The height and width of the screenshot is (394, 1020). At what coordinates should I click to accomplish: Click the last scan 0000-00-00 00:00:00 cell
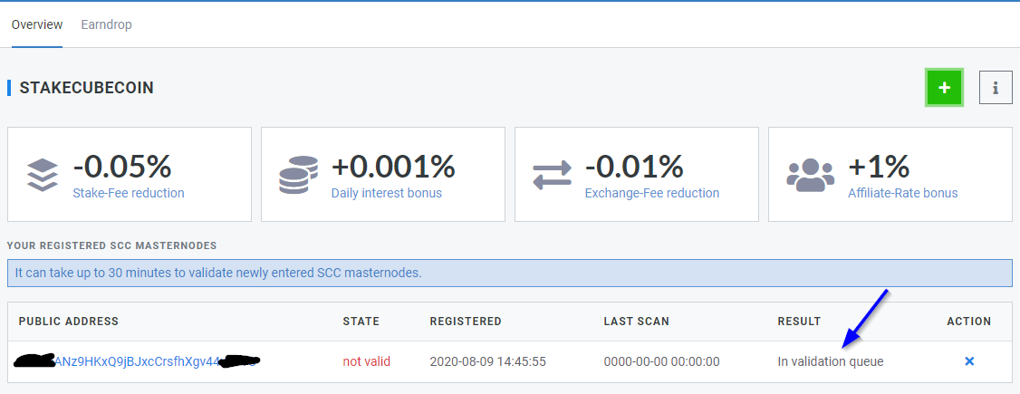point(661,360)
